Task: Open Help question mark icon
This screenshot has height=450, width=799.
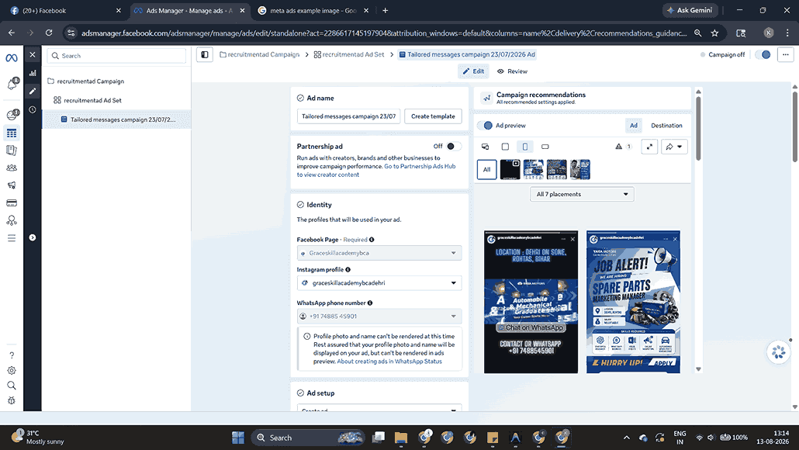Action: [x=12, y=355]
